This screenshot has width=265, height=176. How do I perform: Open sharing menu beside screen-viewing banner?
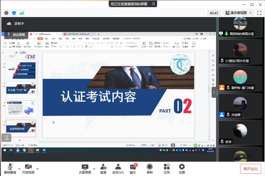[x=154, y=4]
